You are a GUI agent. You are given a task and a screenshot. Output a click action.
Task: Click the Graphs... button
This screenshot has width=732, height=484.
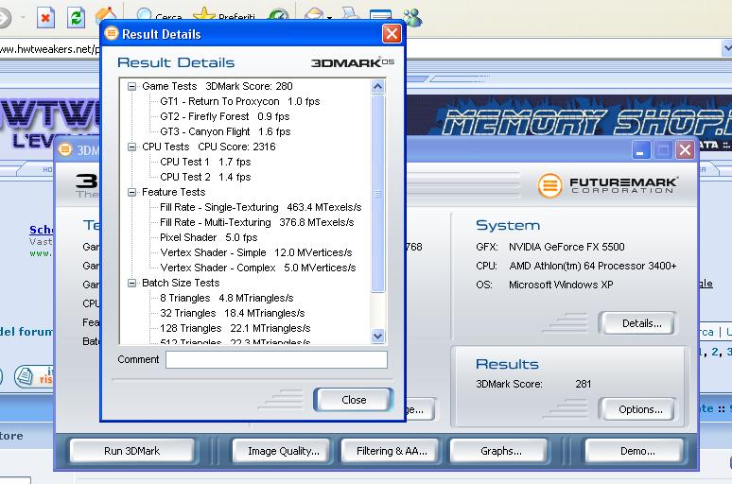[x=500, y=451]
